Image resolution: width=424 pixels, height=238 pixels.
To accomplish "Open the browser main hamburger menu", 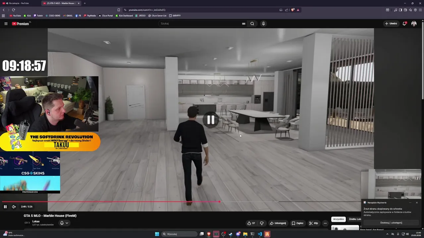I will [420, 10].
